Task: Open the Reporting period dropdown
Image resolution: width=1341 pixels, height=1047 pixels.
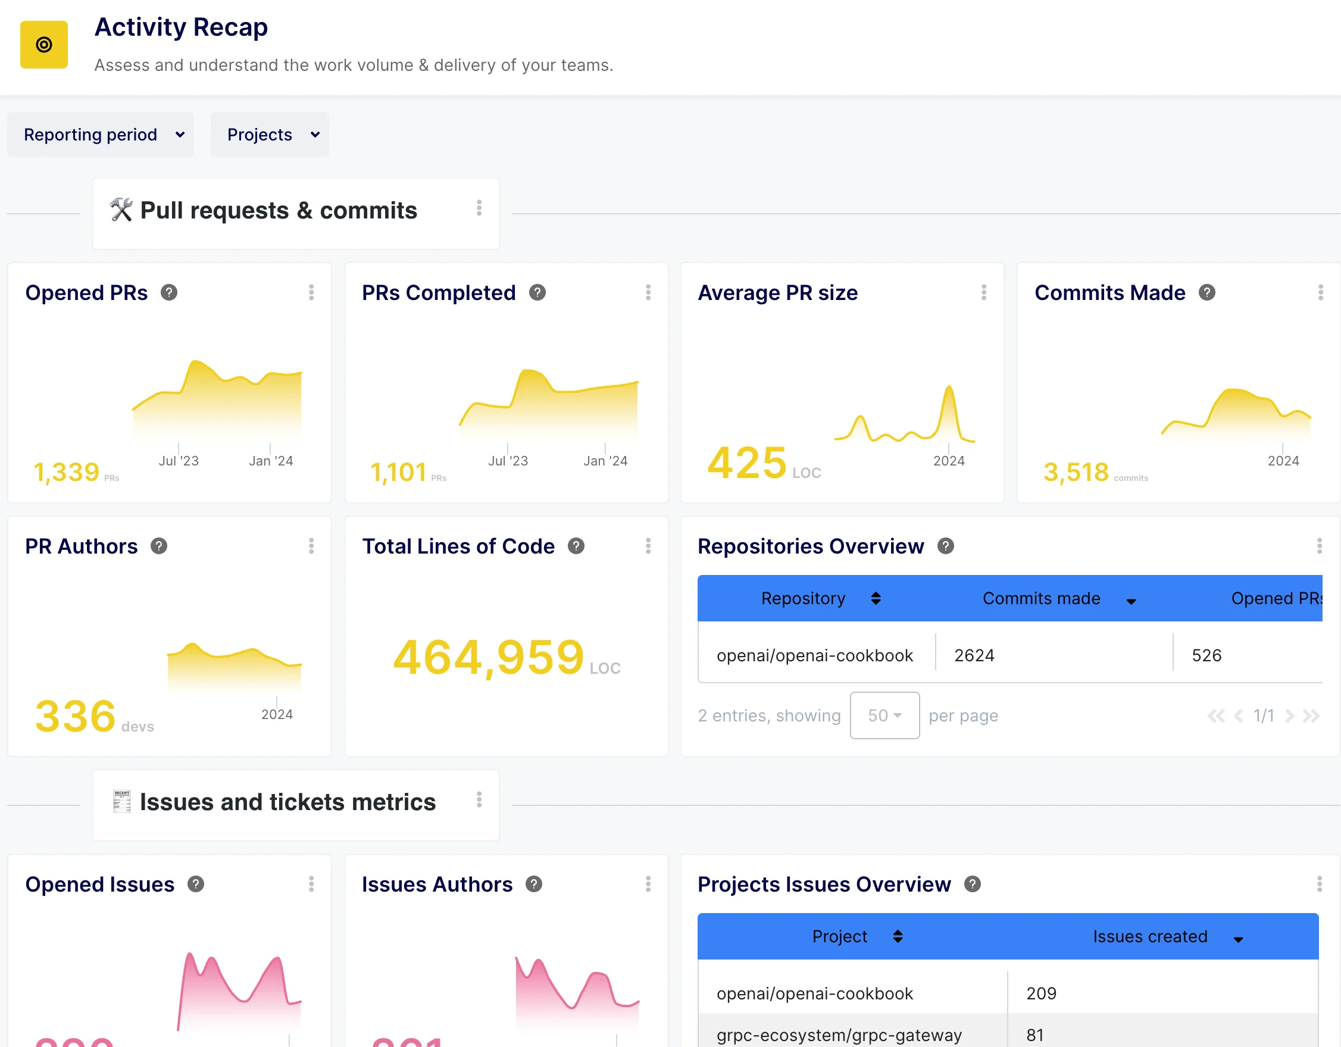Action: click(101, 134)
